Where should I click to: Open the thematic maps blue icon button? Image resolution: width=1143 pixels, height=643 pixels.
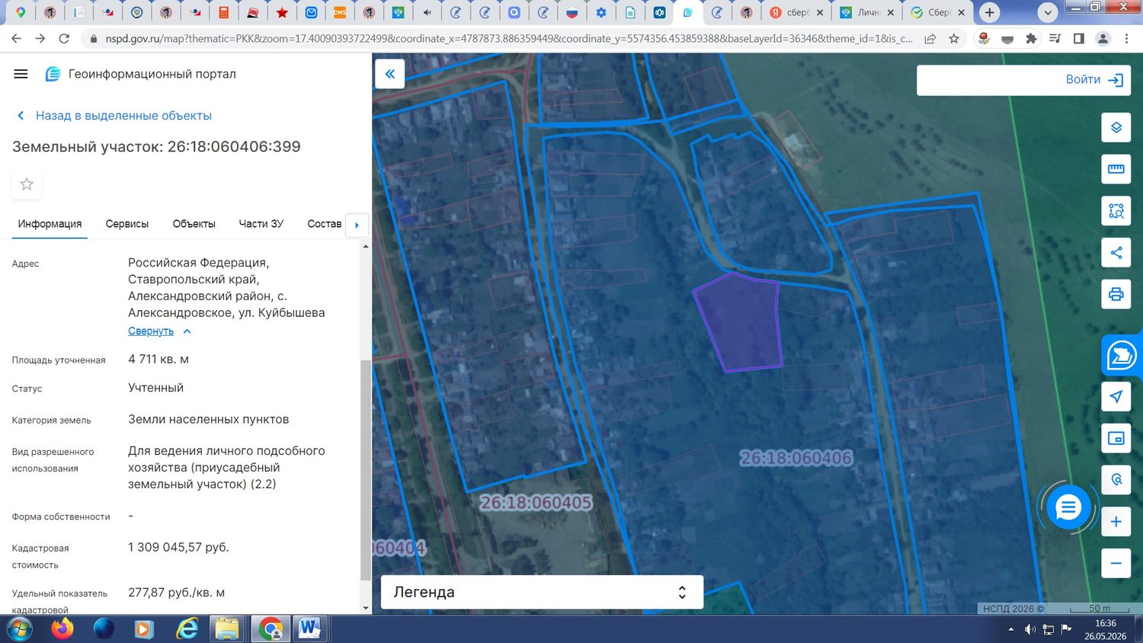click(1121, 355)
